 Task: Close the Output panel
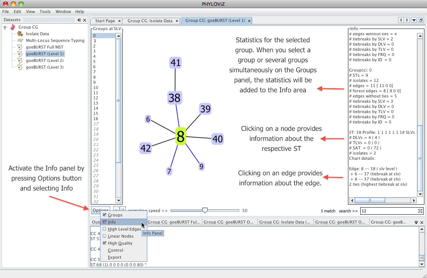tap(422, 222)
